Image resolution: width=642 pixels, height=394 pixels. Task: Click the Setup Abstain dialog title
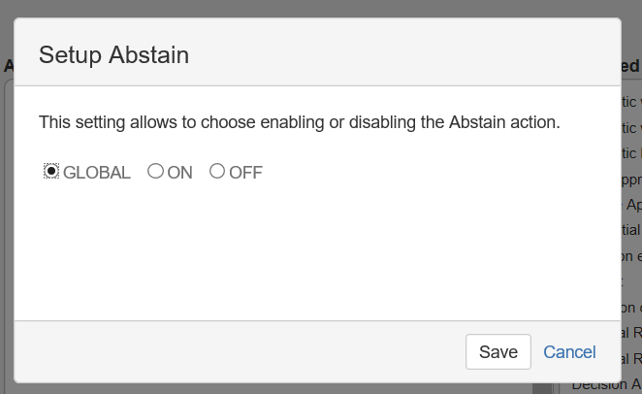(113, 54)
